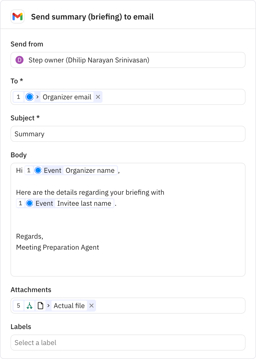Click the Gmail icon in the header

coord(17,17)
